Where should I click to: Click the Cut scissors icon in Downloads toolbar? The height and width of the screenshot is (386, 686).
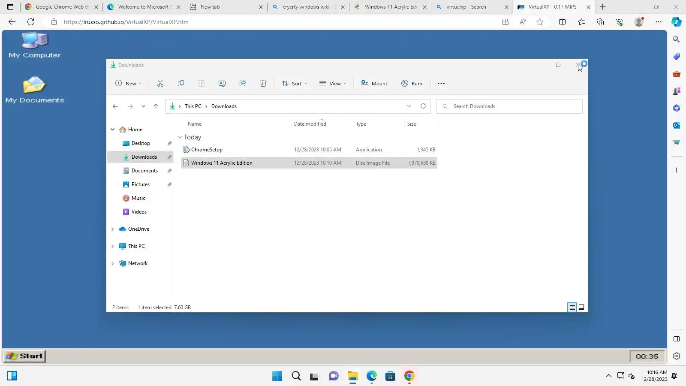click(x=160, y=83)
